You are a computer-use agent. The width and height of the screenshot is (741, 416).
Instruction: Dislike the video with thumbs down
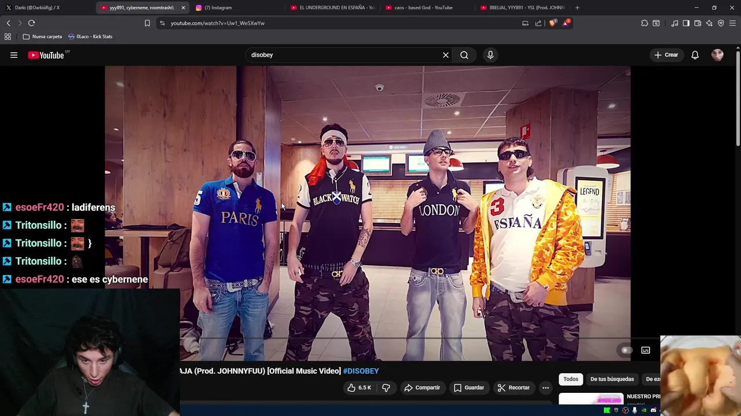pyautogui.click(x=386, y=388)
